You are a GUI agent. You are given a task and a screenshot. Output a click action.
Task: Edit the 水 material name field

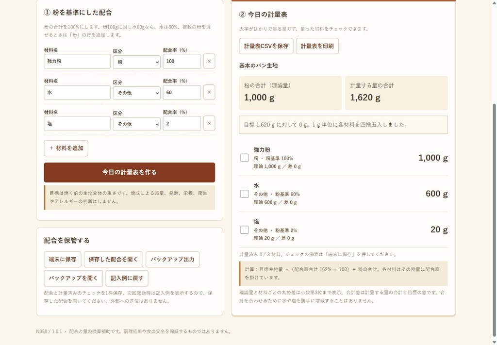pos(77,93)
